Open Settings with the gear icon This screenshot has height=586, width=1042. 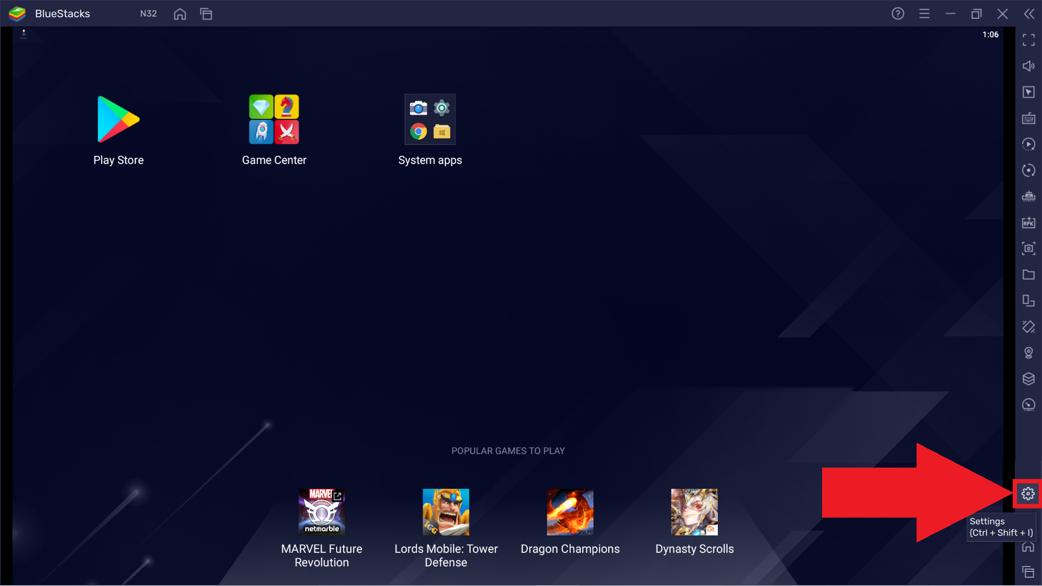1028,493
